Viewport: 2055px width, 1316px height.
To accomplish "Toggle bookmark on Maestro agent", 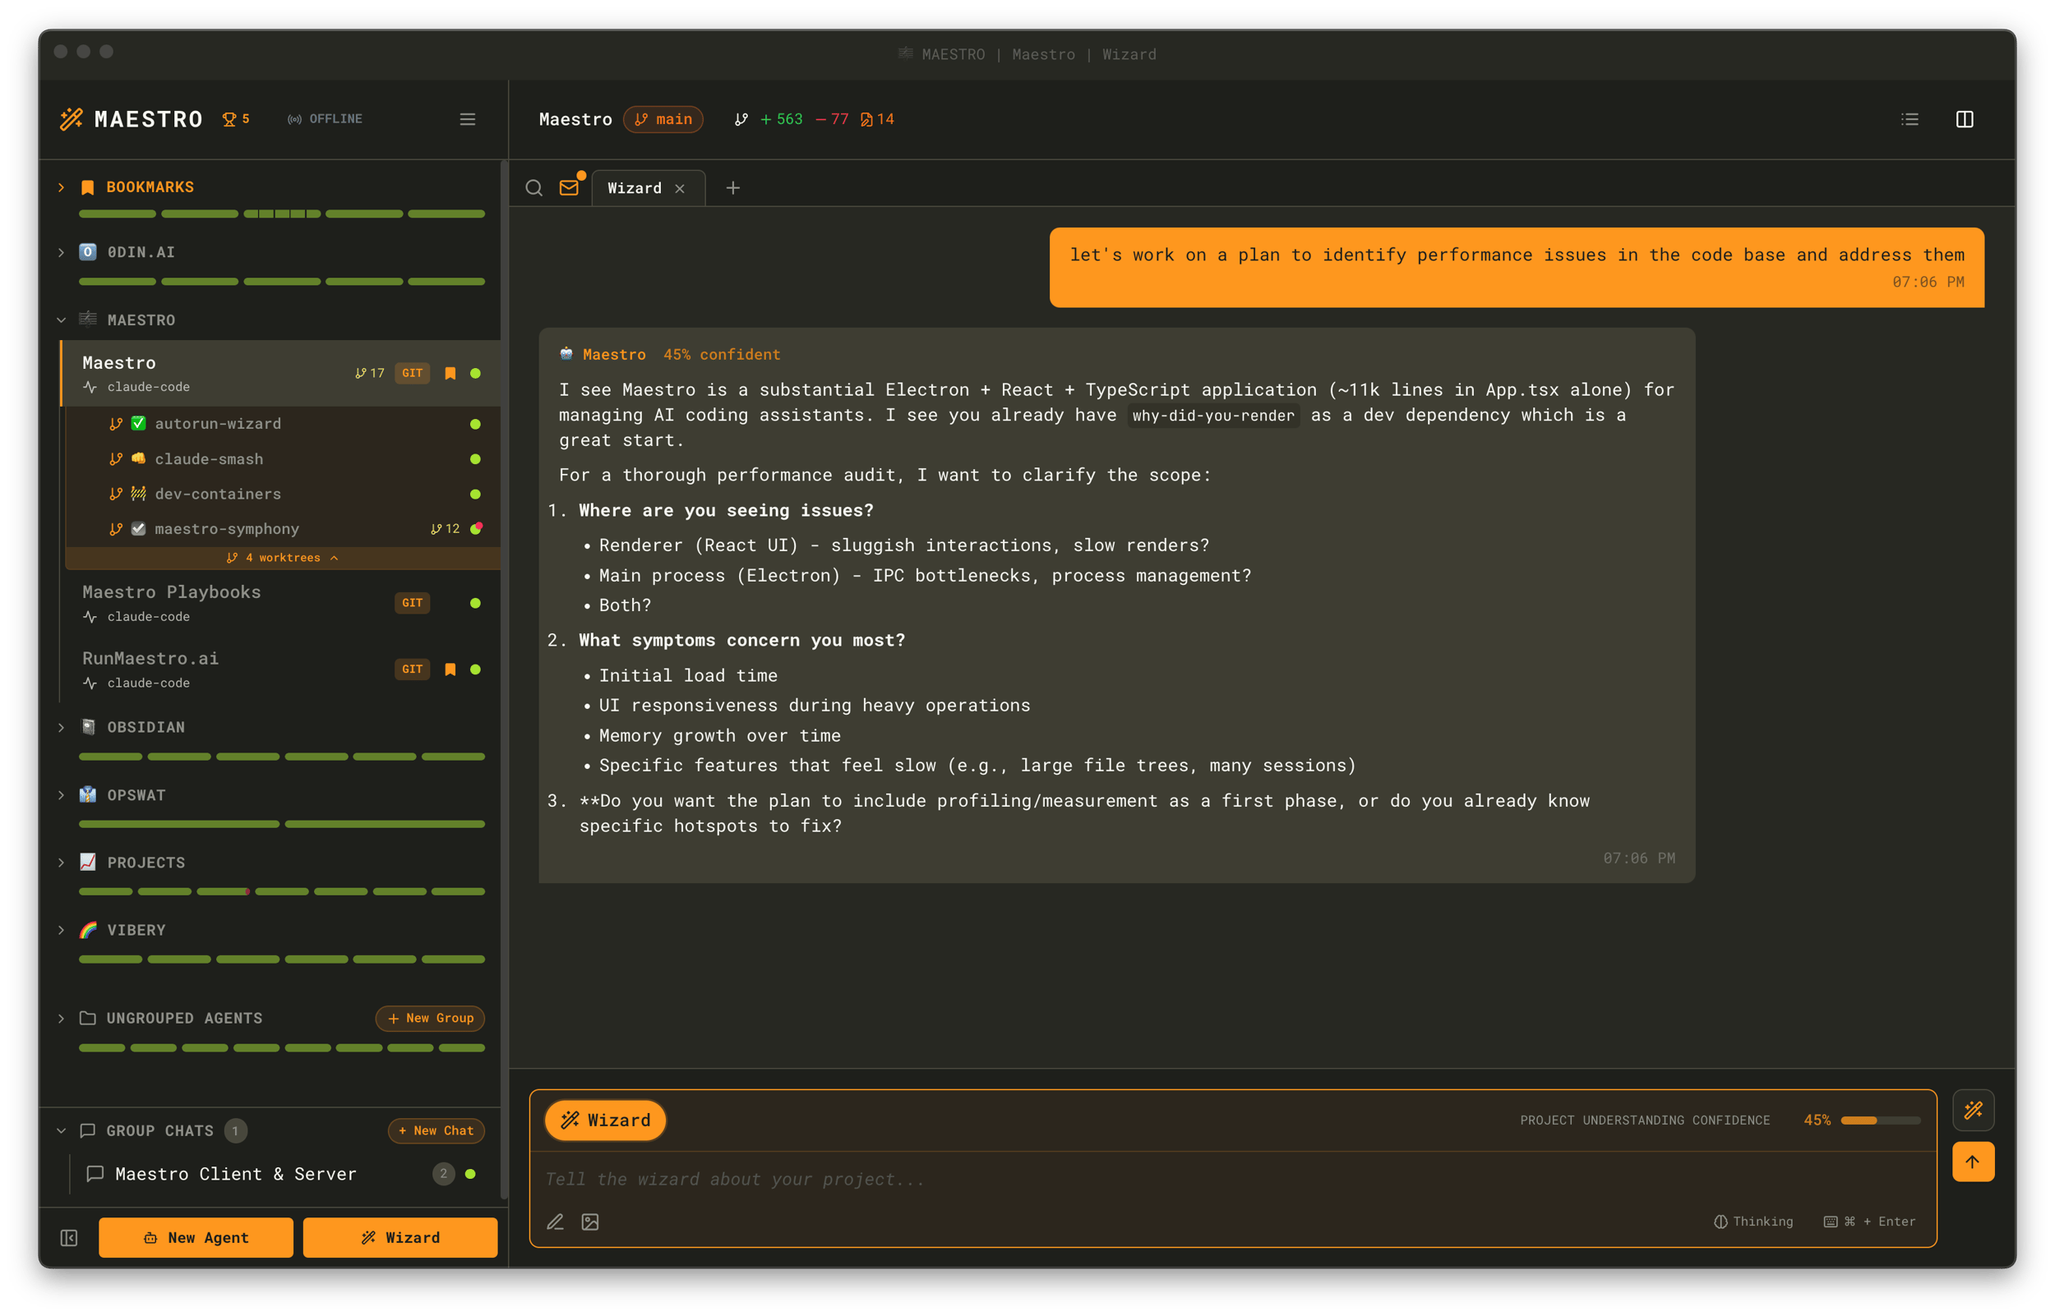I will (450, 373).
